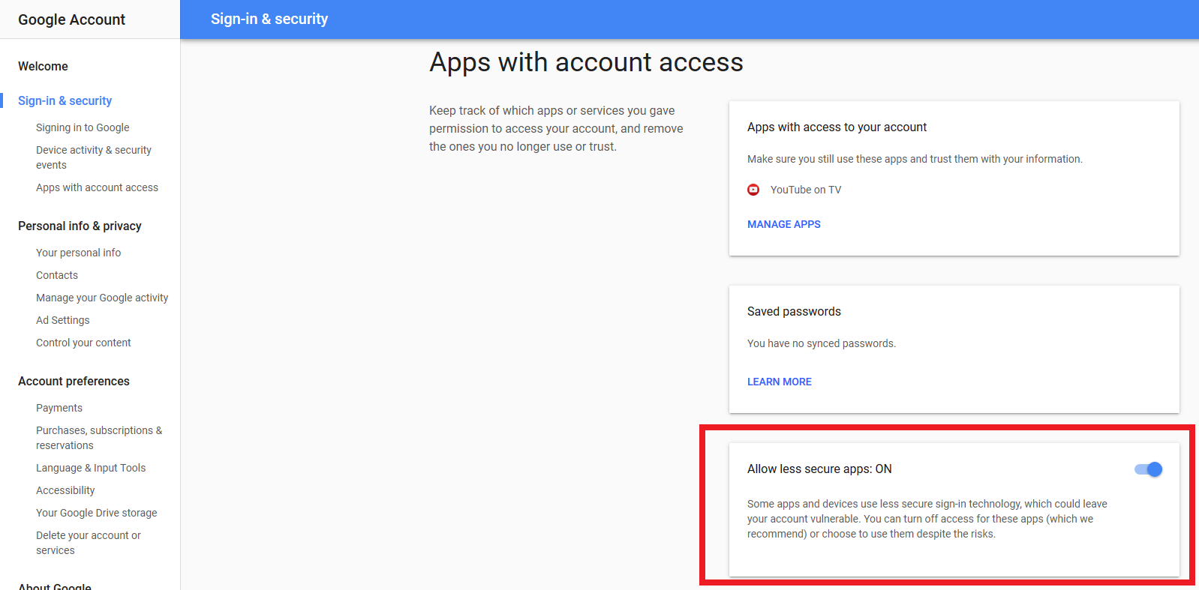This screenshot has height=590, width=1199.
Task: Select Control your content
Action: point(83,343)
